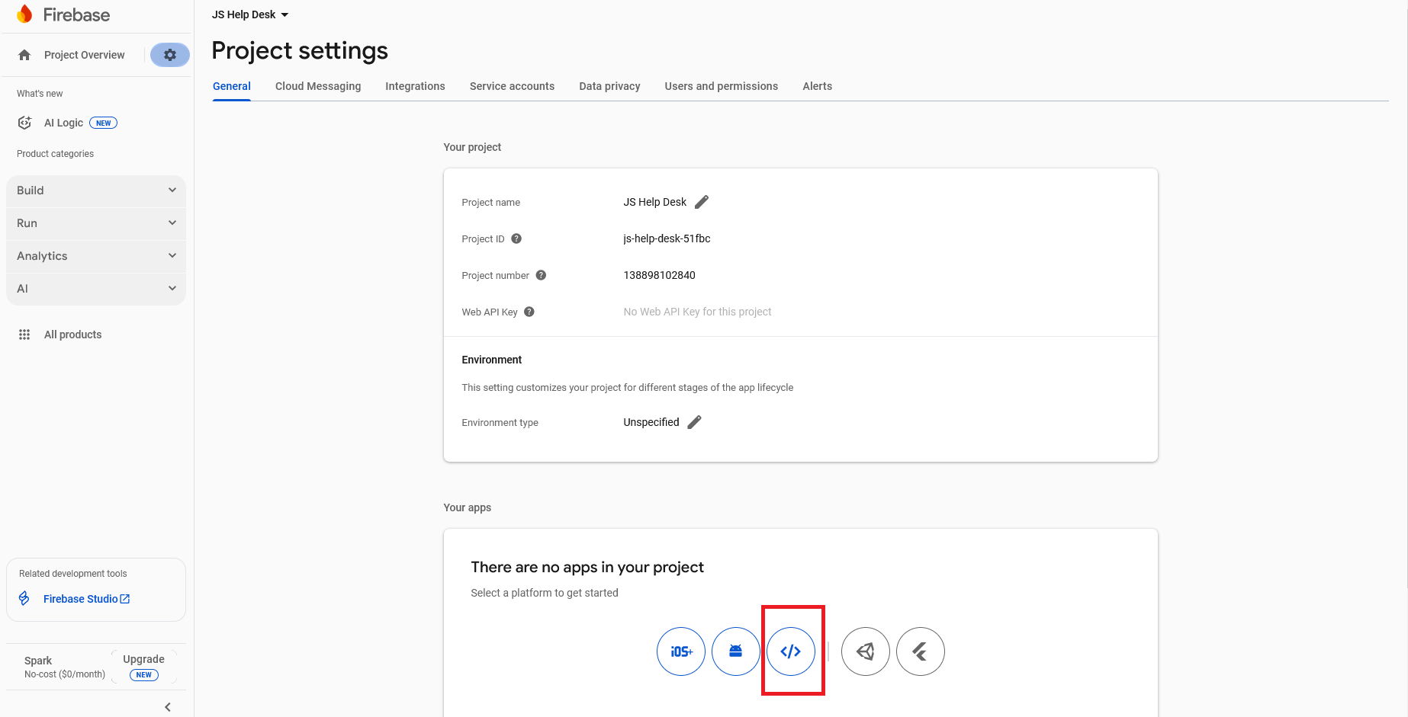This screenshot has height=717, width=1408.
Task: Show help for Project ID
Action: click(516, 238)
